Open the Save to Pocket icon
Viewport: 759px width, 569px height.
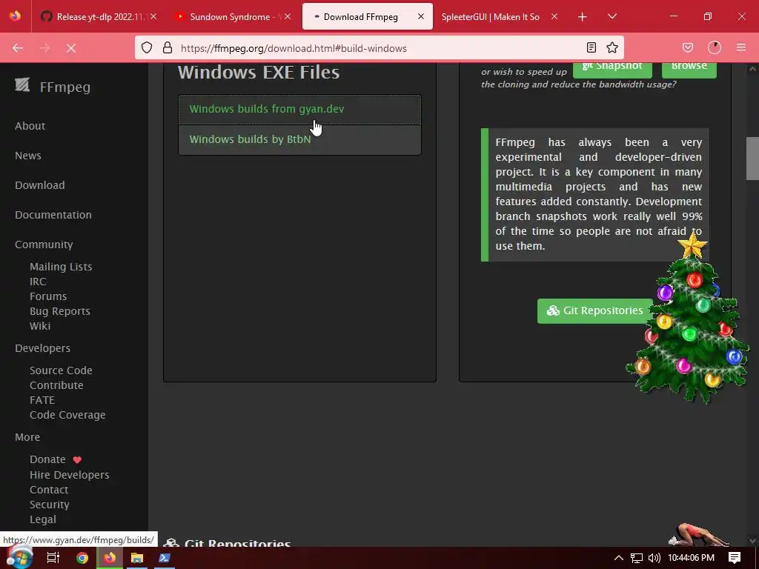(x=688, y=47)
